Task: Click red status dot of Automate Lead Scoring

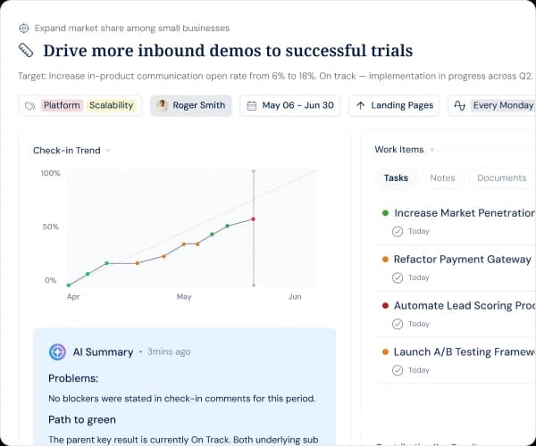Action: tap(385, 306)
